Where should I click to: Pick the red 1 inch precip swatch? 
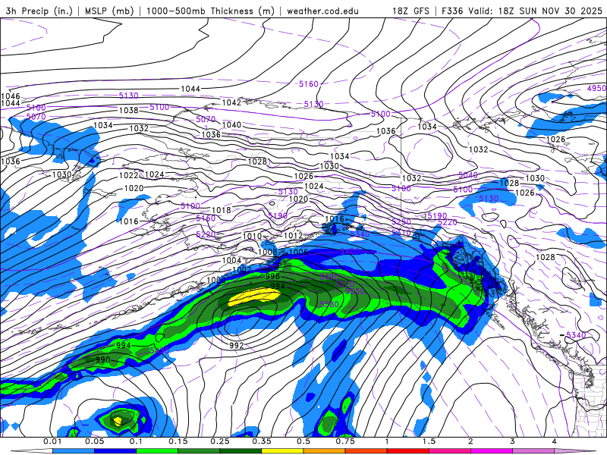[x=408, y=451]
